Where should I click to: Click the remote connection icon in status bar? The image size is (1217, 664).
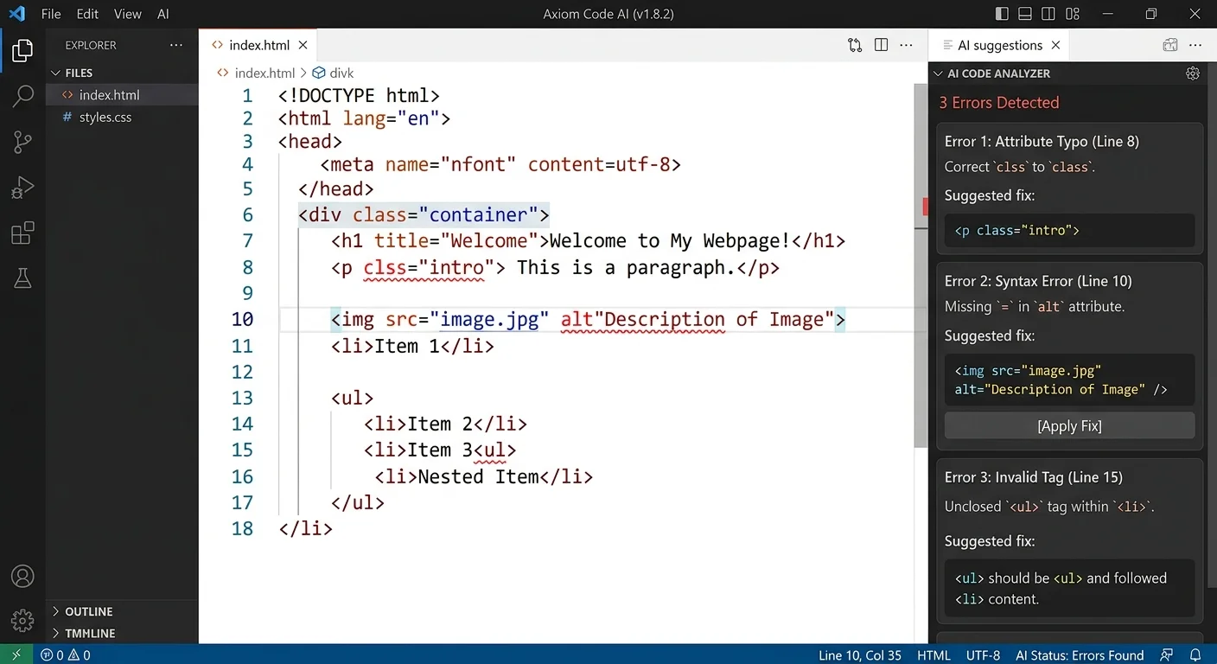[16, 654]
